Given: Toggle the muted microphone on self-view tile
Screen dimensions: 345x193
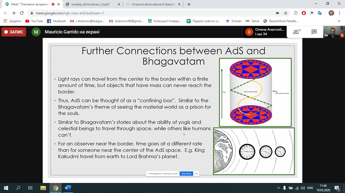Looking at the screenshot, I should [342, 35].
